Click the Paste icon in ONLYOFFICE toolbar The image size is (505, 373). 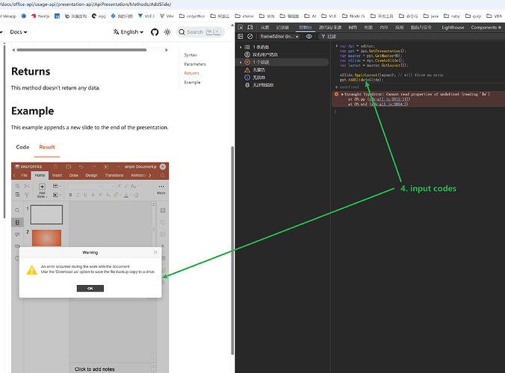[17, 195]
